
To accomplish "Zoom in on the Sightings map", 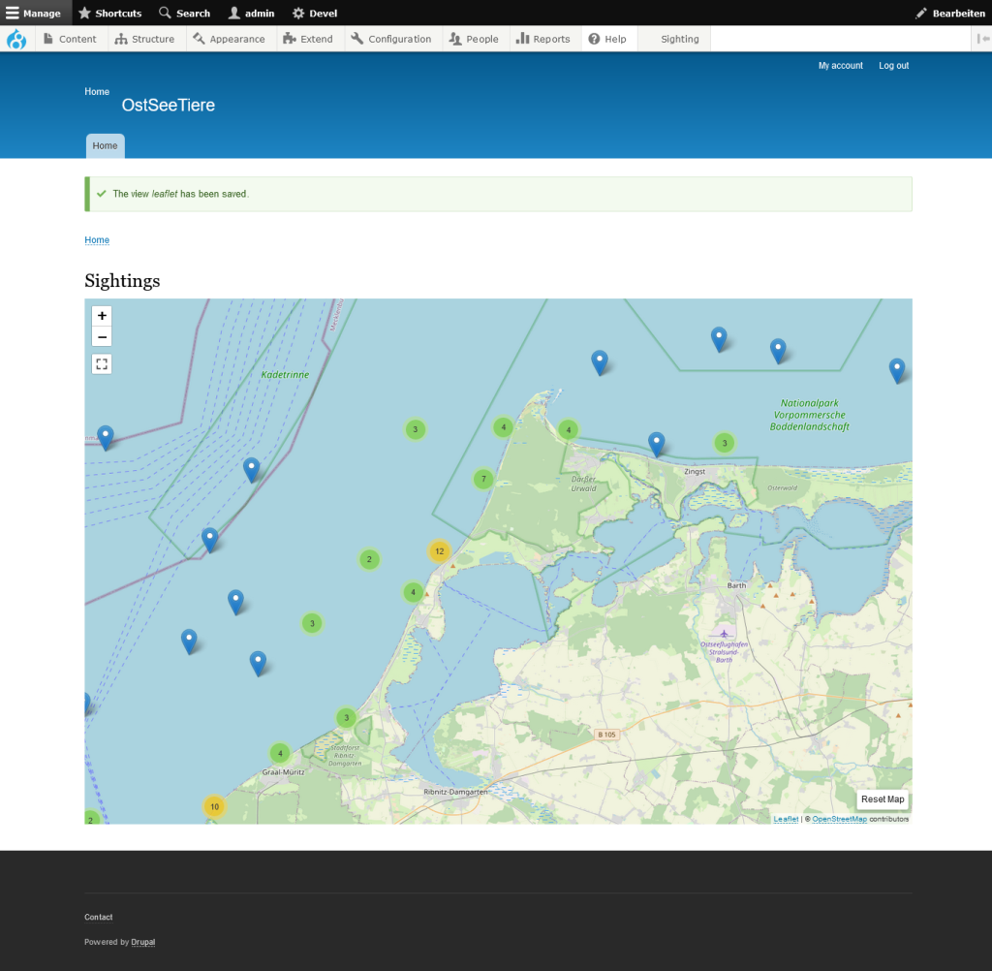I will click(102, 315).
